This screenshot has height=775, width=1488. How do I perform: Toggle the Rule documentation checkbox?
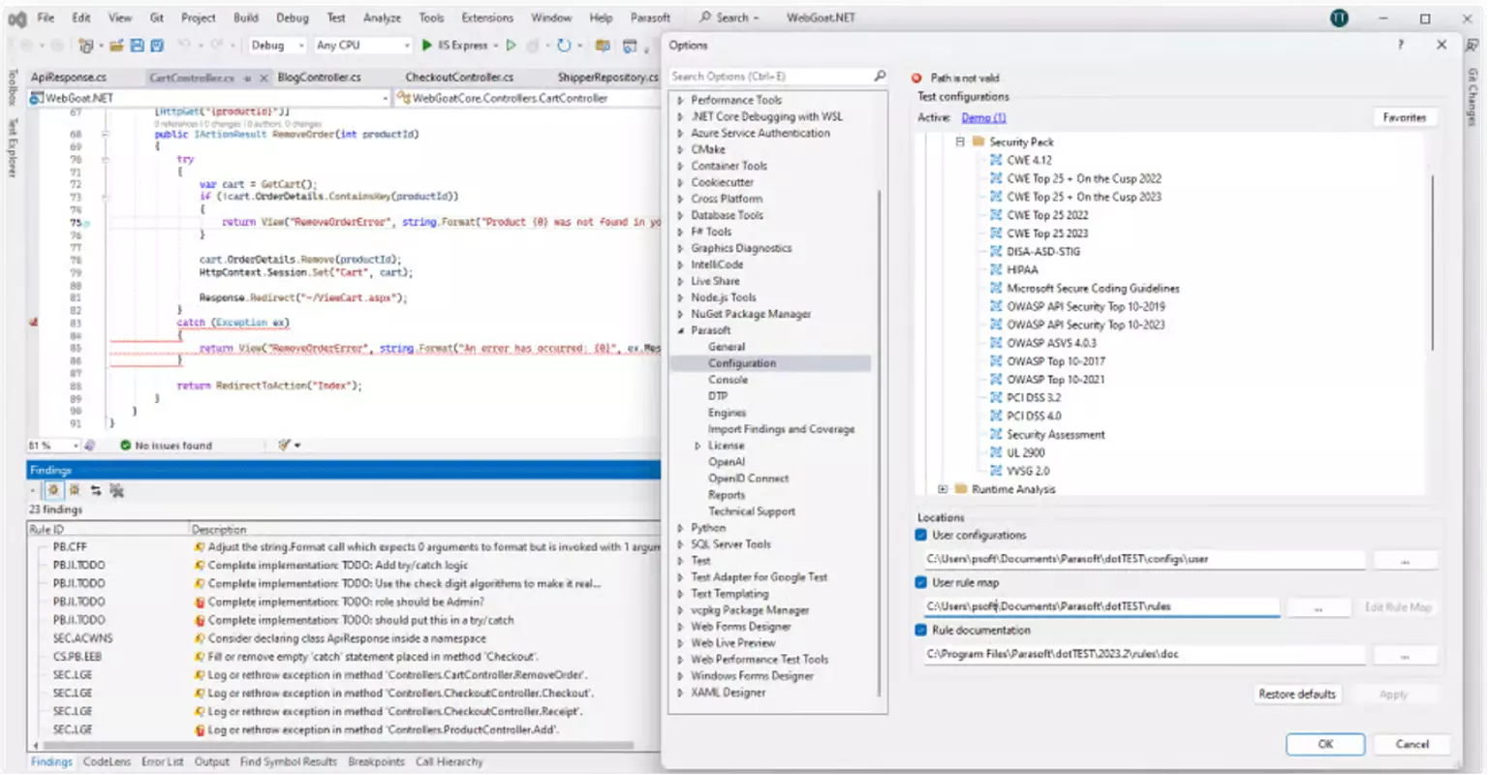coord(921,630)
